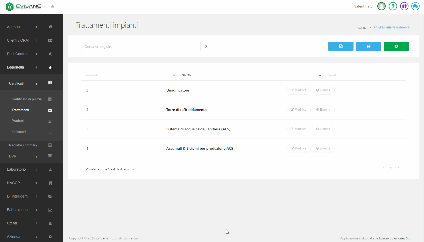Open the help question mark icon
This screenshot has width=424, height=242.
[x=393, y=6]
